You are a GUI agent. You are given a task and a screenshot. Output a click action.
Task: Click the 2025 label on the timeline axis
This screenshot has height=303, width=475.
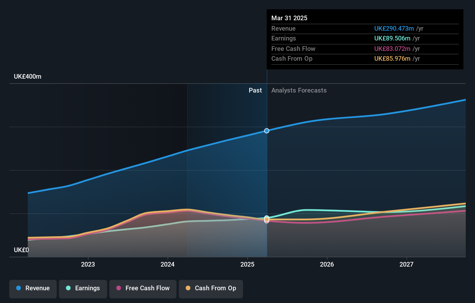(247, 264)
